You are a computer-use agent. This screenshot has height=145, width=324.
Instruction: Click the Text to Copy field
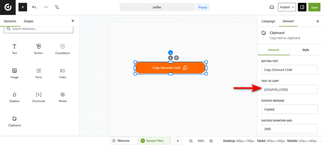click(289, 89)
